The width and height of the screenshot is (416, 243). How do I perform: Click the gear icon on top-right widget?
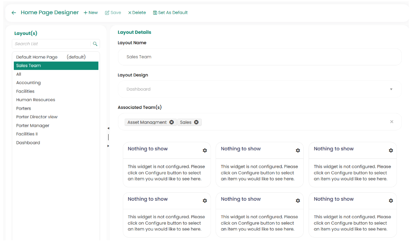[x=391, y=150]
